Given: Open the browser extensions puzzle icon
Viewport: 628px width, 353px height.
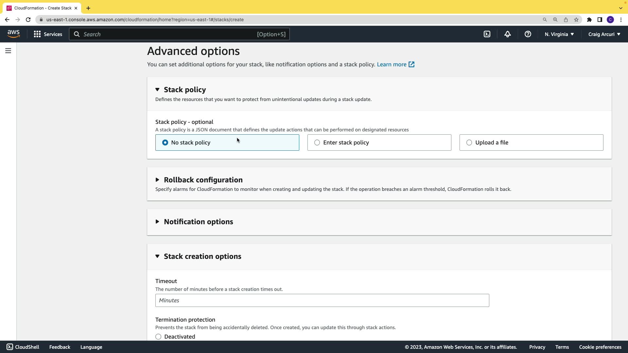Looking at the screenshot, I should click(589, 20).
